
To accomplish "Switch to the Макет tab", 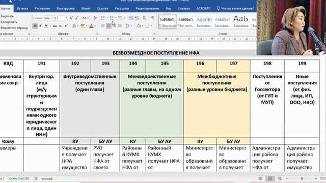I will click(x=86, y=9).
